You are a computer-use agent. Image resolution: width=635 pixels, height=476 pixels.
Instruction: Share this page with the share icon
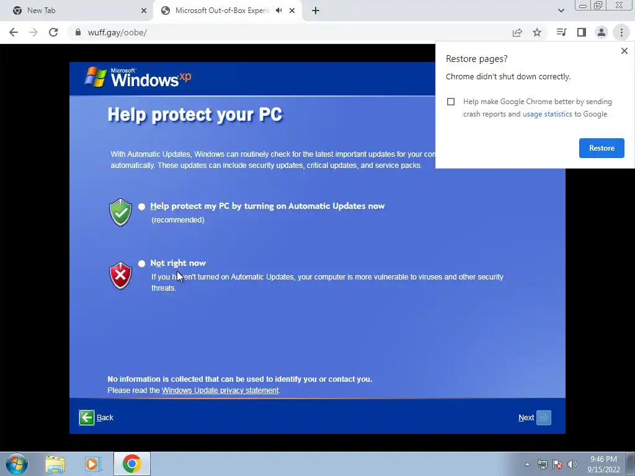517,32
